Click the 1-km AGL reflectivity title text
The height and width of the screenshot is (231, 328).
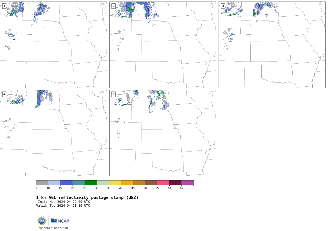pos(87,198)
